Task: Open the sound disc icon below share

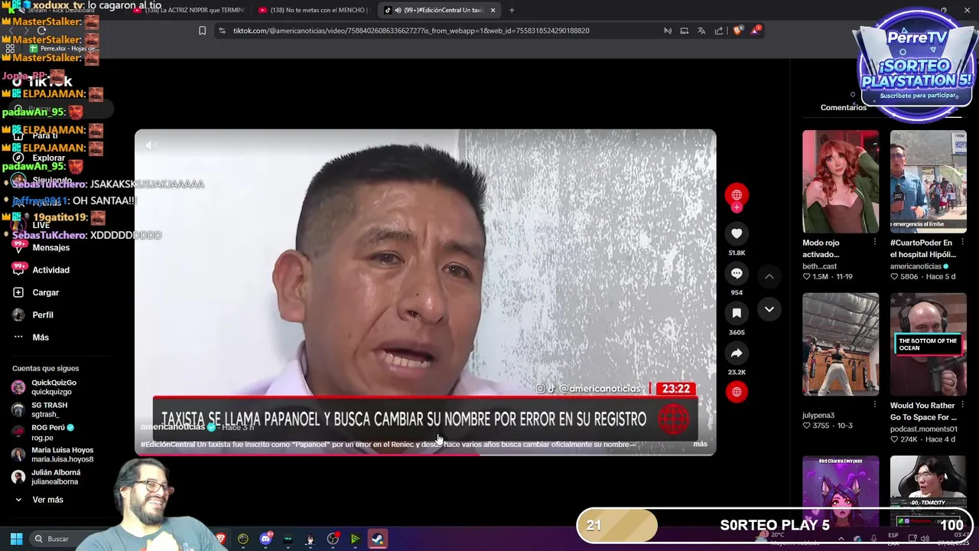Action: (737, 392)
